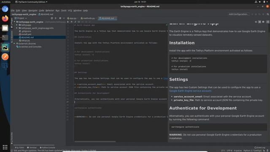Click the clock in top bar
This screenshot has height=152, width=270.
coord(140,2)
